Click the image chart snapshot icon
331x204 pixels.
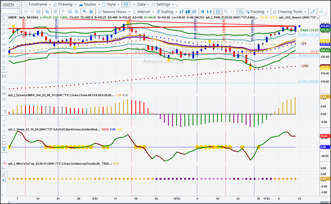(x=70, y=12)
